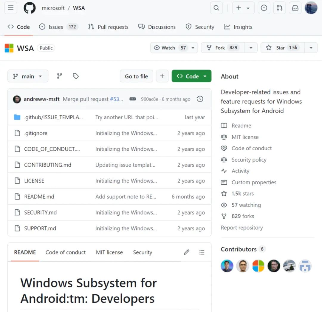
Task: Open the microsoft organization link
Action: [x=53, y=8]
